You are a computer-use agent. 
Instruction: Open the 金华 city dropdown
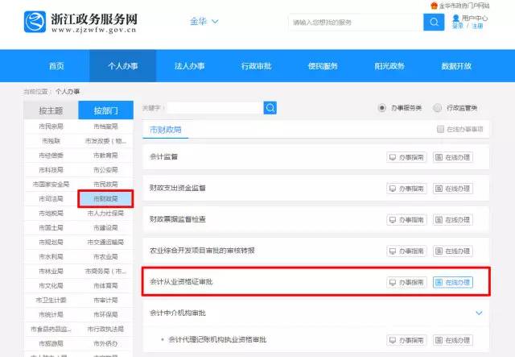(x=204, y=22)
